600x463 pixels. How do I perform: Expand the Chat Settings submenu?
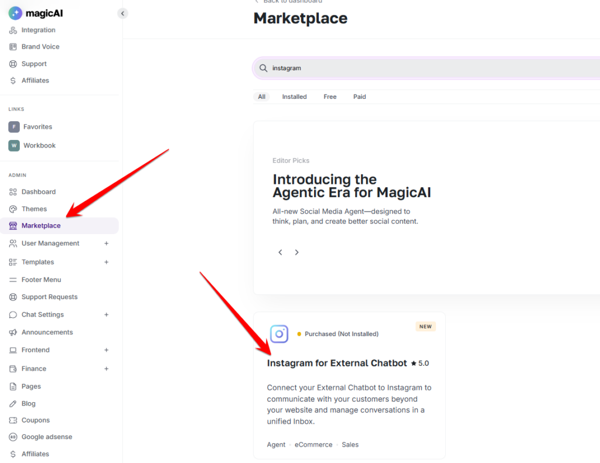[x=106, y=315]
